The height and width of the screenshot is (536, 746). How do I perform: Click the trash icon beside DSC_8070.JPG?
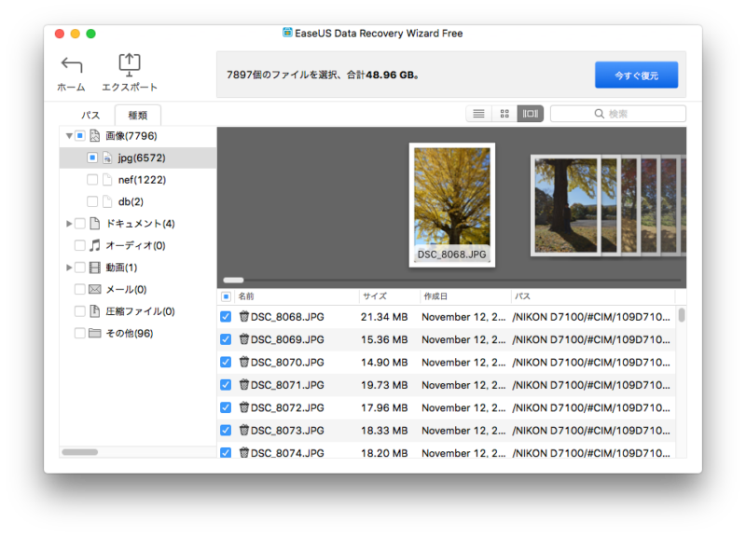pos(243,363)
